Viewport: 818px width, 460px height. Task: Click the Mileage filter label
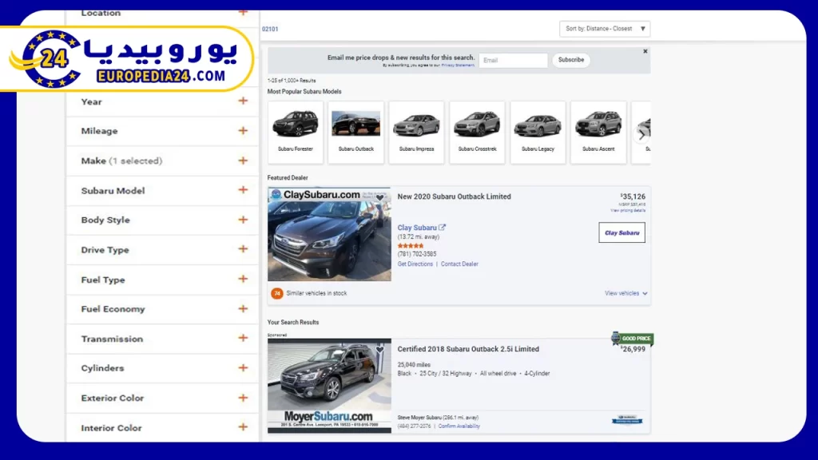(x=99, y=131)
